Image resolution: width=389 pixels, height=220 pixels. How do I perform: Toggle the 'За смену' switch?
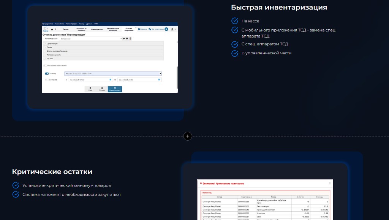coord(47,73)
